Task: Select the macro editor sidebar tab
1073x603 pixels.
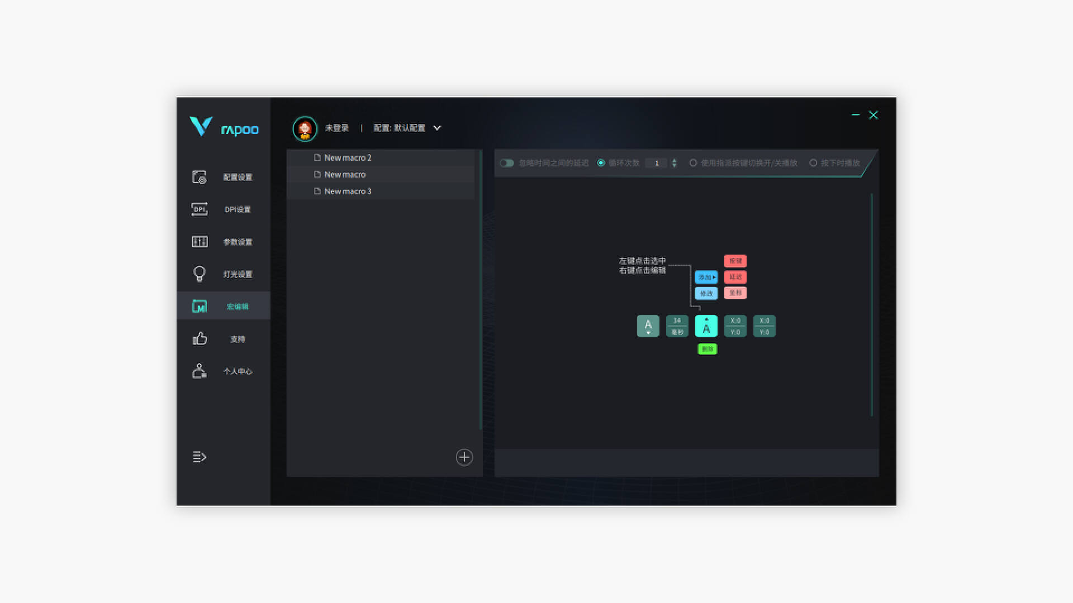Action: click(224, 307)
